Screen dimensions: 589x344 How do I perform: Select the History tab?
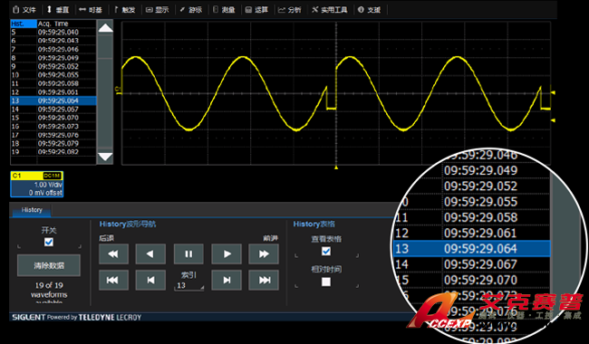click(32, 210)
